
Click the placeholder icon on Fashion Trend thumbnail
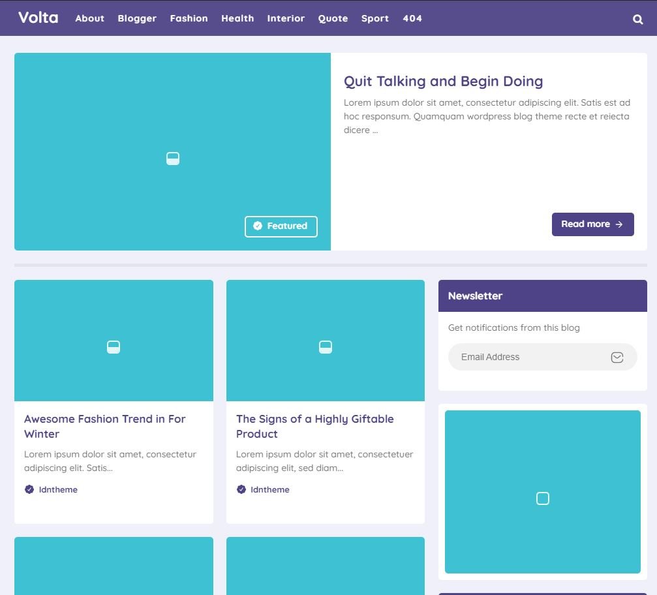click(114, 347)
